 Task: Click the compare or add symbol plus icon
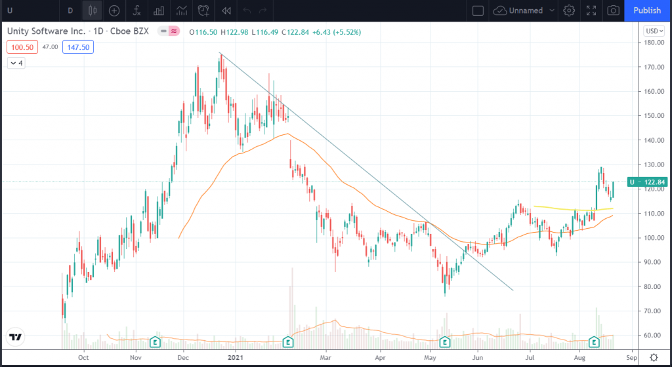pyautogui.click(x=114, y=10)
